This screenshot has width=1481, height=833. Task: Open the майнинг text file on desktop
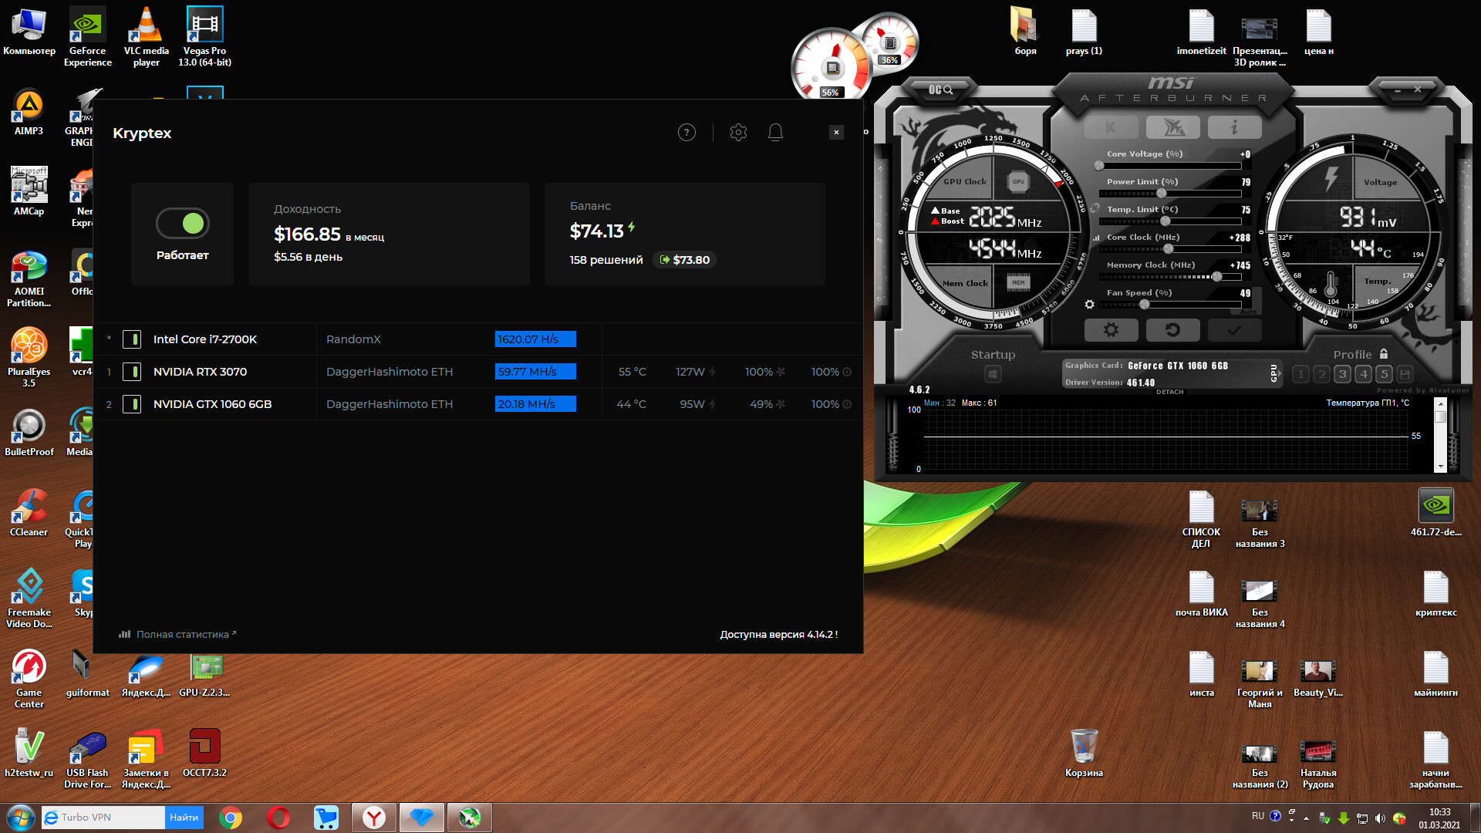click(1435, 673)
